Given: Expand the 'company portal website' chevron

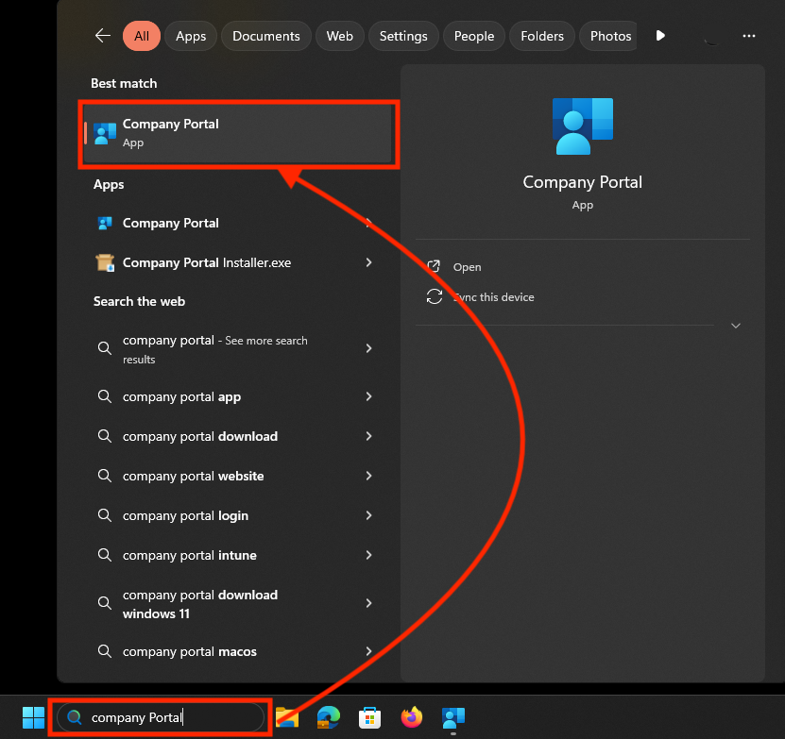Looking at the screenshot, I should [369, 476].
